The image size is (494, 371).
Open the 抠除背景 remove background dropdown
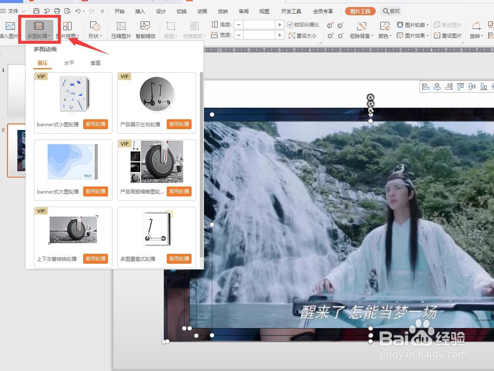(361, 30)
